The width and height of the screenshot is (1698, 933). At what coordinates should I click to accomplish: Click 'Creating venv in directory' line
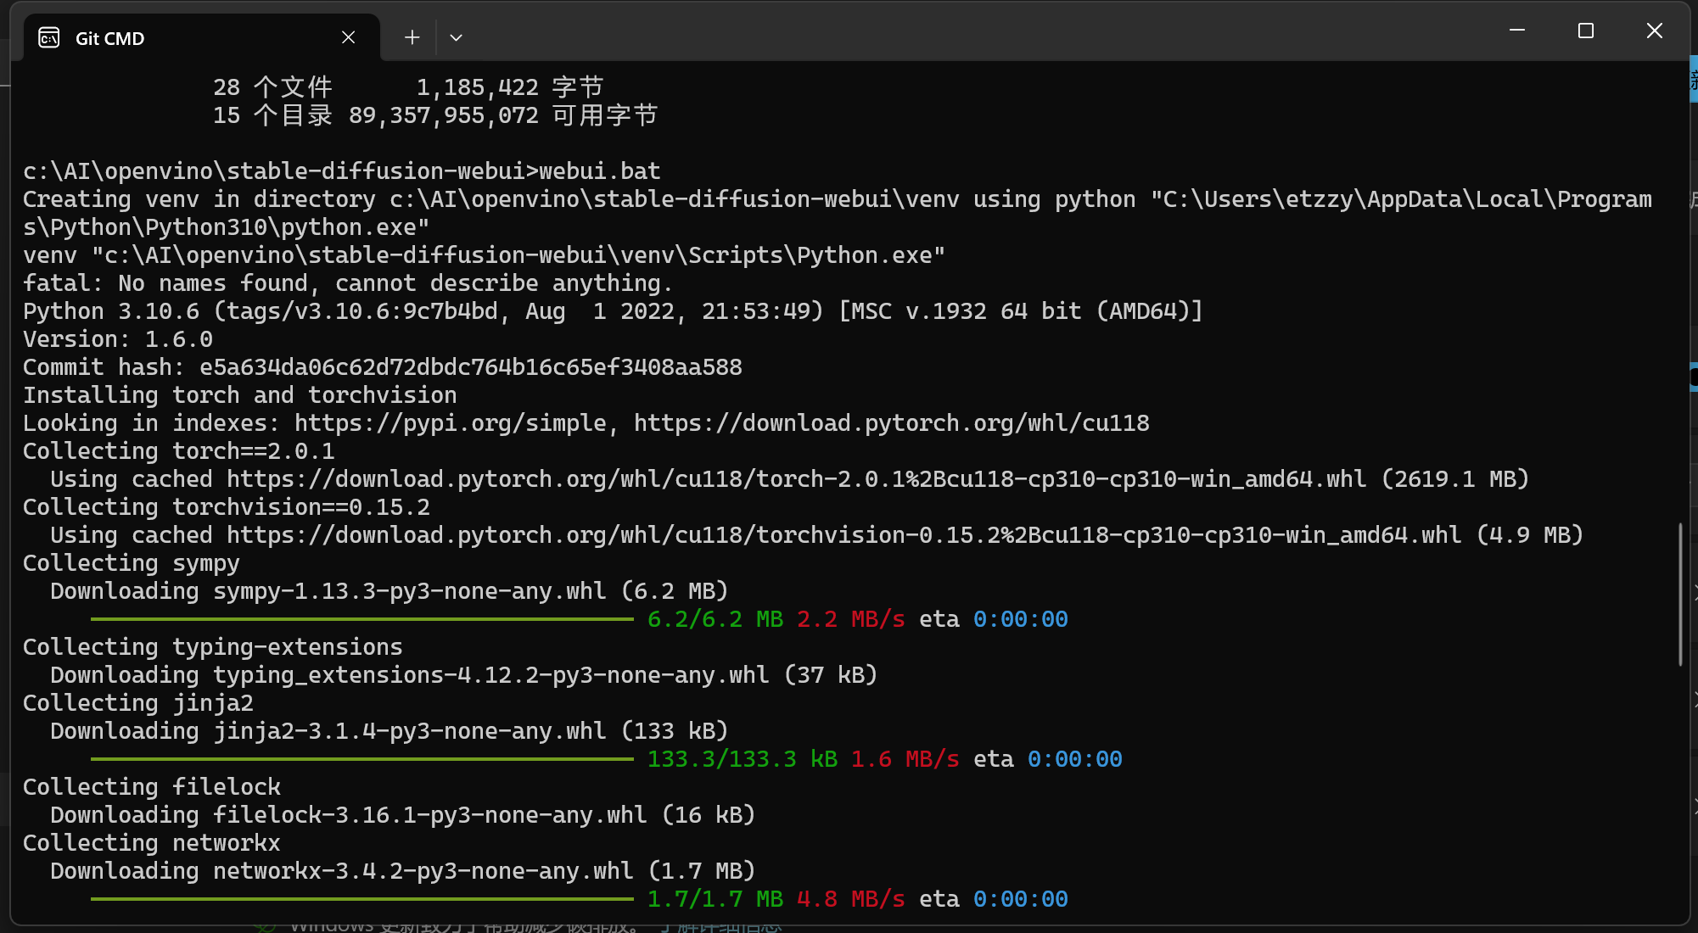coord(838,213)
